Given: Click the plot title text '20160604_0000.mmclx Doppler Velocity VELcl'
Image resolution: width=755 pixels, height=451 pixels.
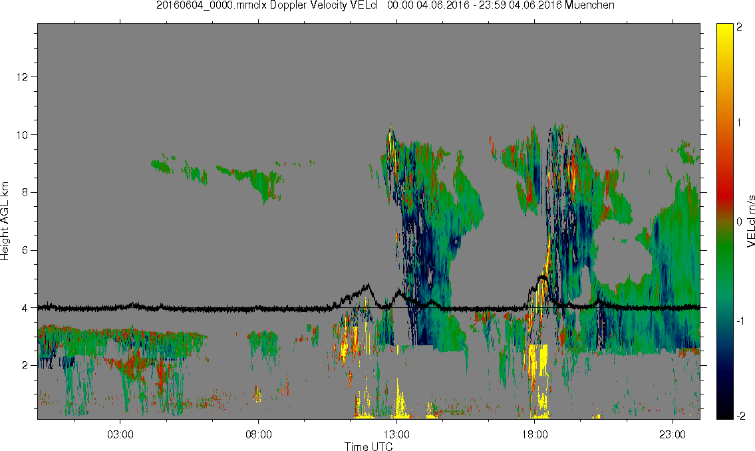Looking at the screenshot, I should (x=269, y=5).
